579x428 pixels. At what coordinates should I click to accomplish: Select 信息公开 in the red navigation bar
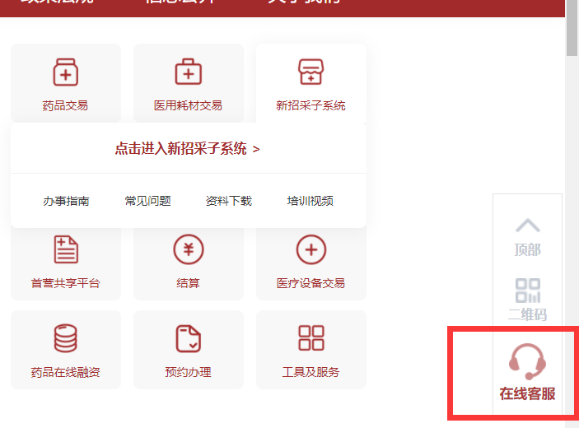[180, 2]
